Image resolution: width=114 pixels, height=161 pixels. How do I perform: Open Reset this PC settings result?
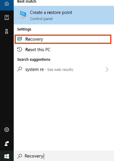click(64, 50)
